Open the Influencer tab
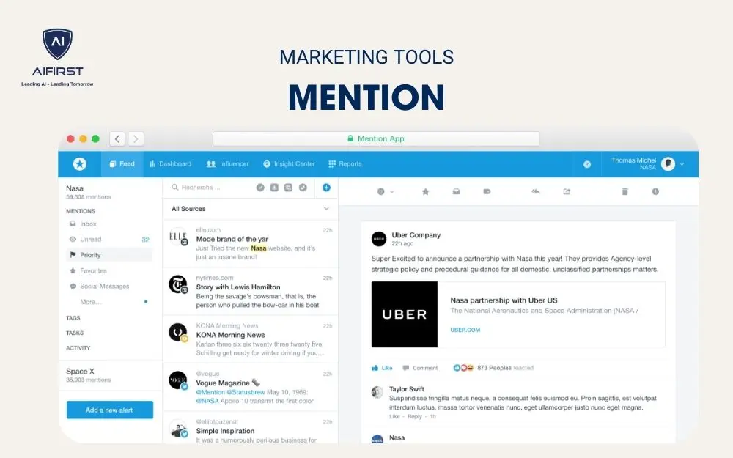 (x=228, y=164)
